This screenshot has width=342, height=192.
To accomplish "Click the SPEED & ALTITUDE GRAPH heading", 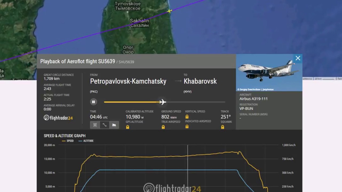I will pyautogui.click(x=65, y=136).
